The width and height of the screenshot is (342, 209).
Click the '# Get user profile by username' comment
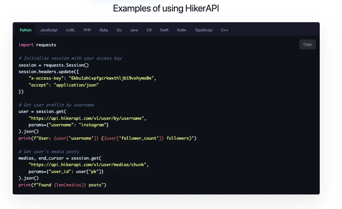tap(56, 105)
